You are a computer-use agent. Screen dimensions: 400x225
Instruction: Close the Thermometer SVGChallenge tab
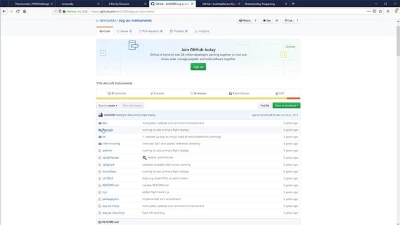pyautogui.click(x=51, y=4)
